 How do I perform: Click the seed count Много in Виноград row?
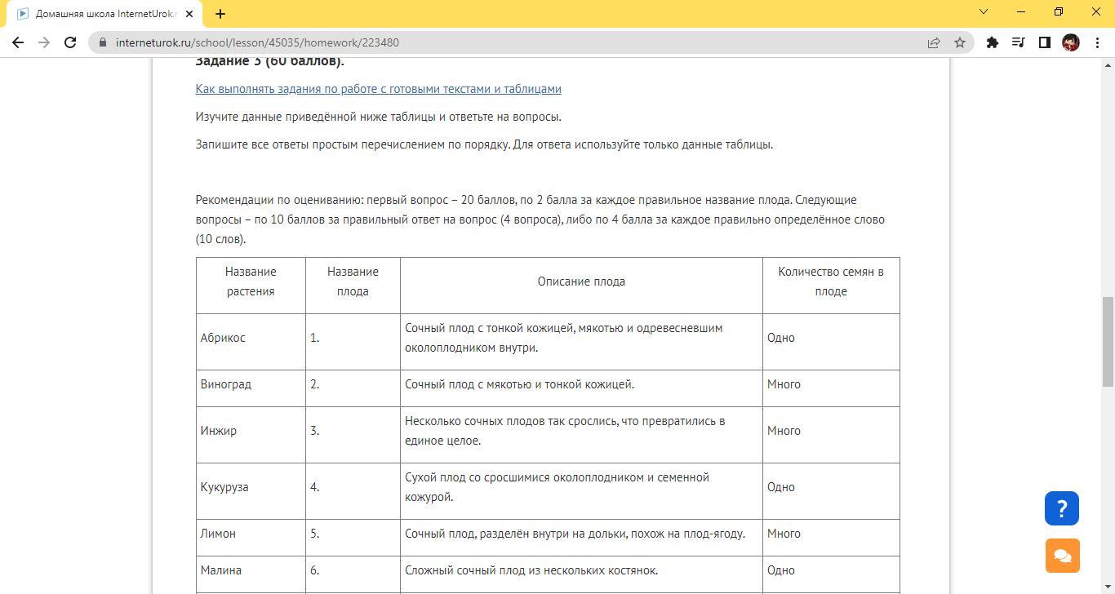784,384
